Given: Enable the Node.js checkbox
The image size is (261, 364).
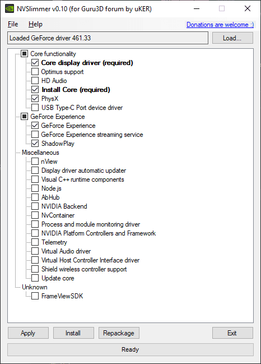Looking at the screenshot, I should pyautogui.click(x=35, y=188).
